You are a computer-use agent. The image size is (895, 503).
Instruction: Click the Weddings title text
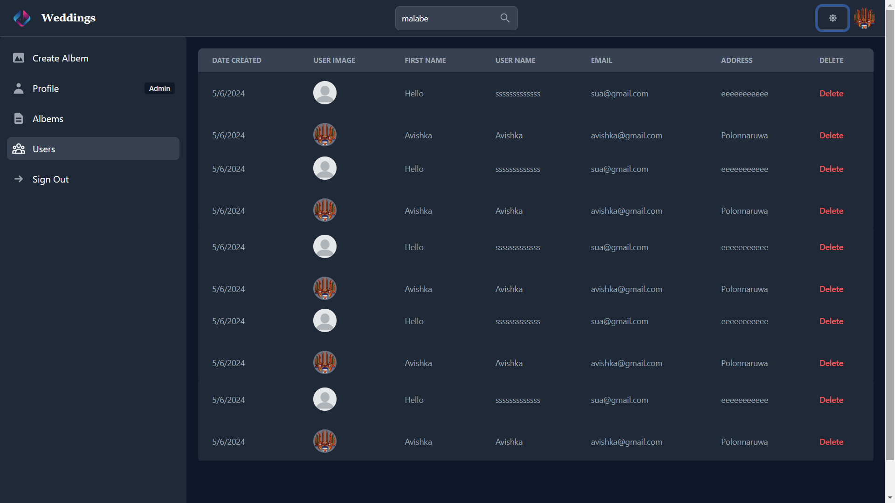(68, 18)
